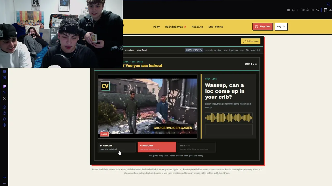Open sidebar more options dots
Image resolution: width=332 pixels, height=186 pixels.
click(4, 183)
